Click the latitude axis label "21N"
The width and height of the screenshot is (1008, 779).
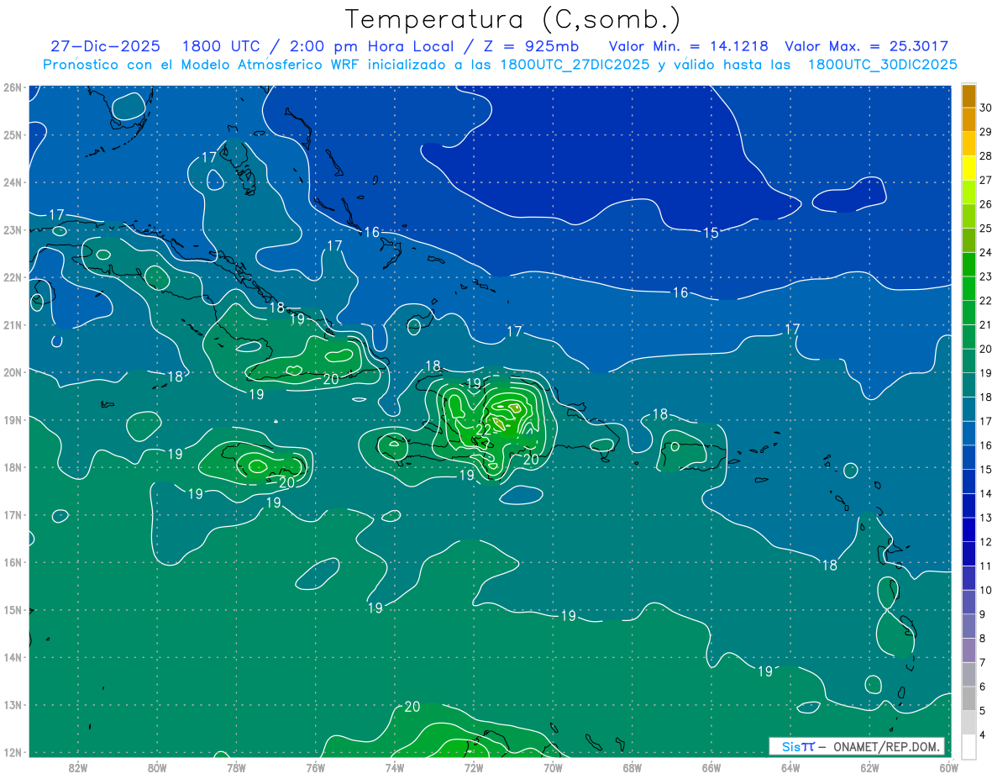12,324
